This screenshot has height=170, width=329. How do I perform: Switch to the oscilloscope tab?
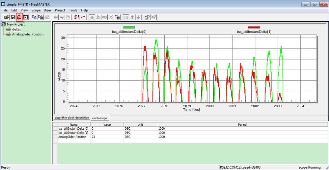[x=100, y=118]
